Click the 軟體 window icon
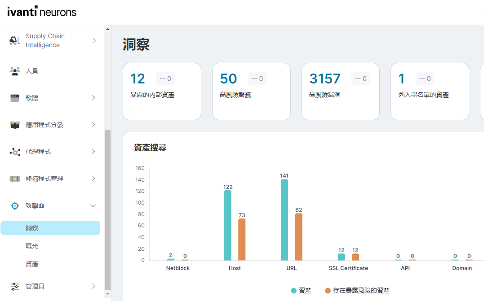Image resolution: width=484 pixels, height=301 pixels. [14, 98]
